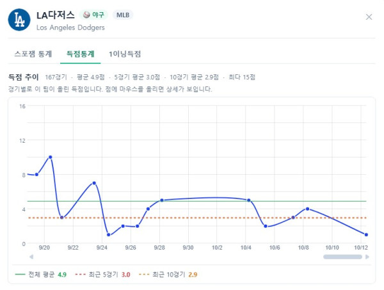The image size is (384, 290).
Task: Click the LA Dodgers team logo
Action: 19,20
